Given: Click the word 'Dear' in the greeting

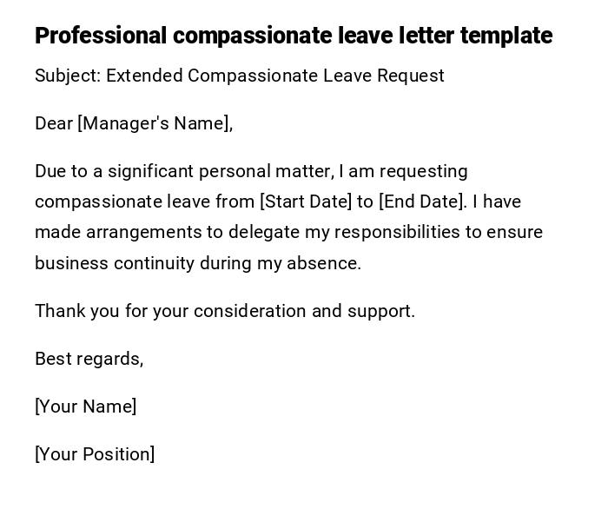Looking at the screenshot, I should pyautogui.click(x=54, y=123).
